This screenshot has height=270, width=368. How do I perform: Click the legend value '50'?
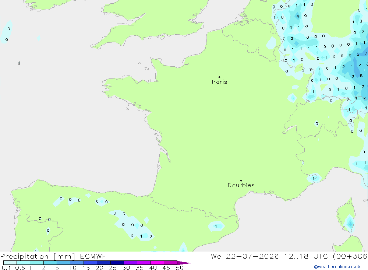pyautogui.click(x=180, y=268)
